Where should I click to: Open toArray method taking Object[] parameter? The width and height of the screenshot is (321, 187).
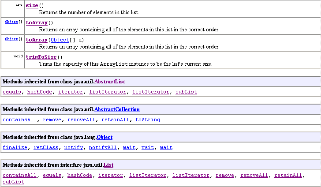pyautogui.click(x=37, y=40)
